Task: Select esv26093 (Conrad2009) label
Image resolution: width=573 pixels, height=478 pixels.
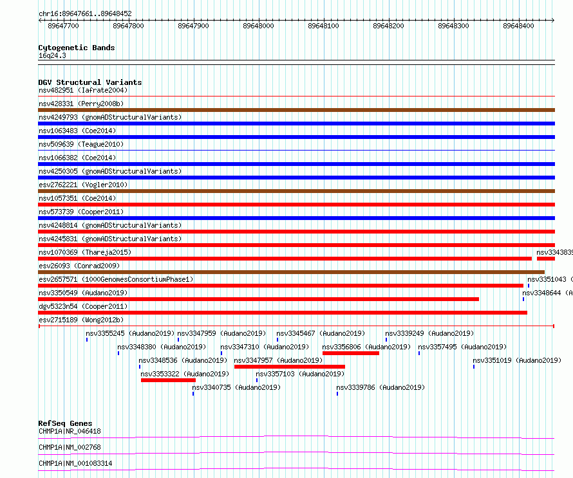Action: [x=79, y=266]
